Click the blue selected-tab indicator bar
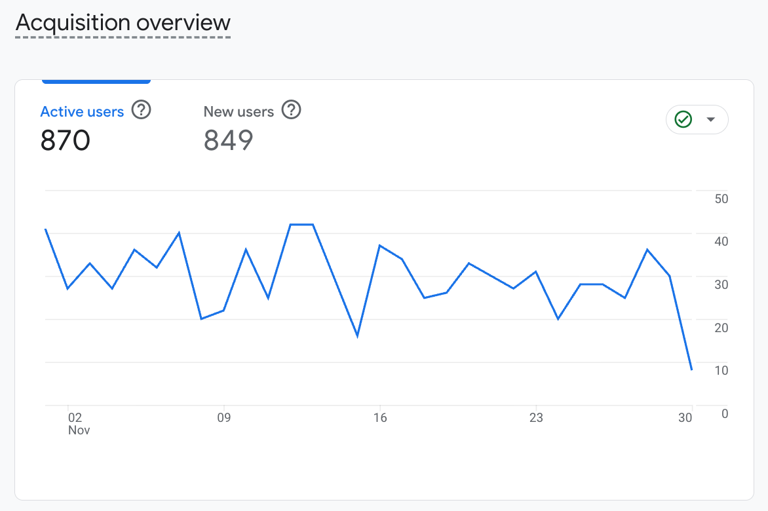Image resolution: width=768 pixels, height=511 pixels. click(96, 81)
